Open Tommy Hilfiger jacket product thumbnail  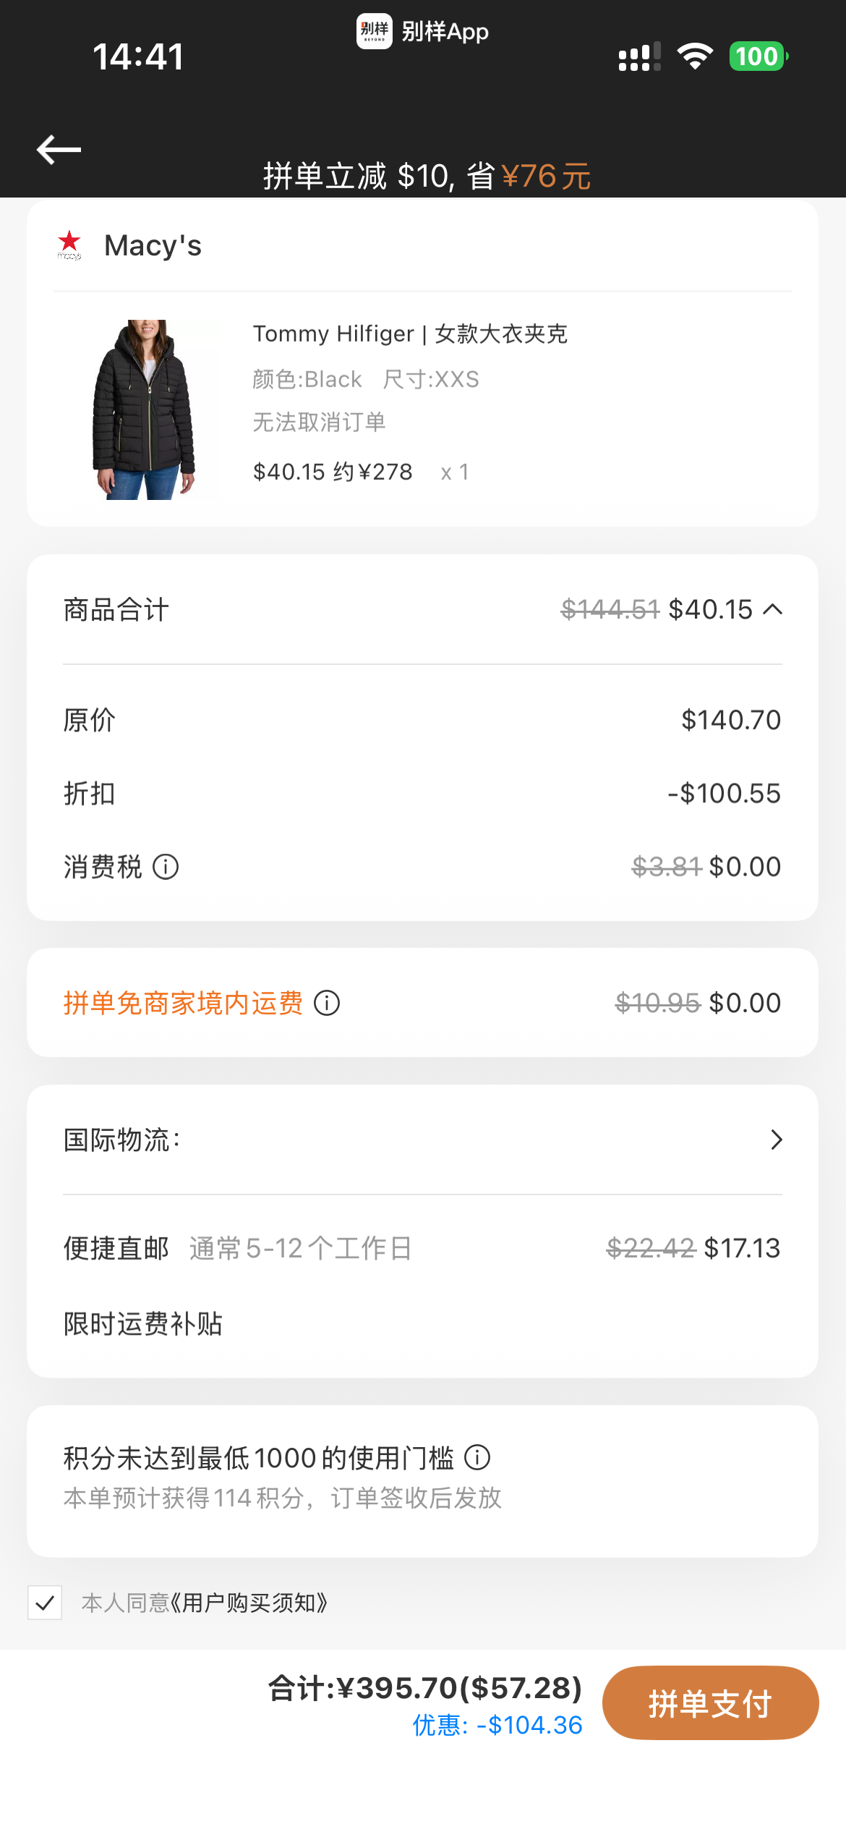(144, 410)
